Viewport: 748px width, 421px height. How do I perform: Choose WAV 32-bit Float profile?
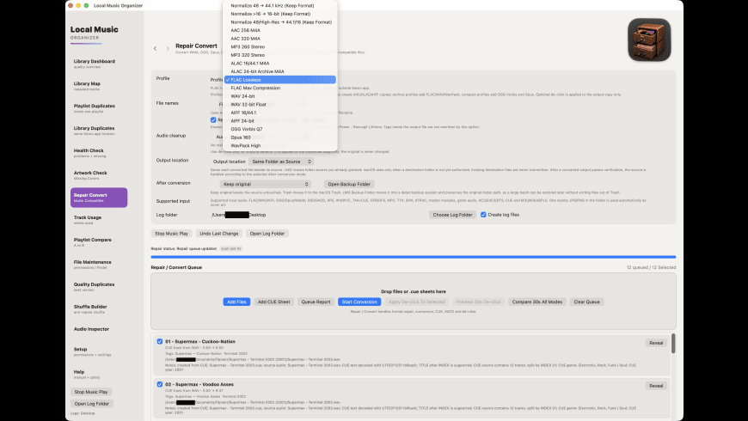pos(280,105)
